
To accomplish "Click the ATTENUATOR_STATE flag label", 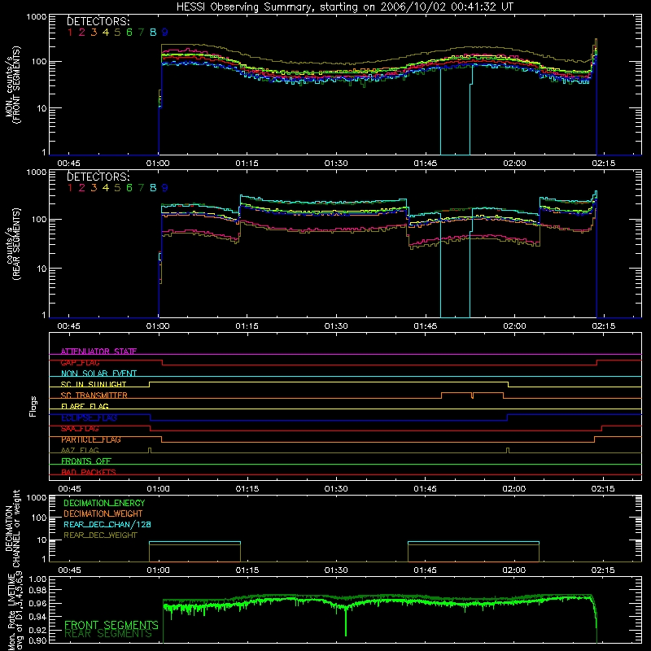I will (98, 352).
